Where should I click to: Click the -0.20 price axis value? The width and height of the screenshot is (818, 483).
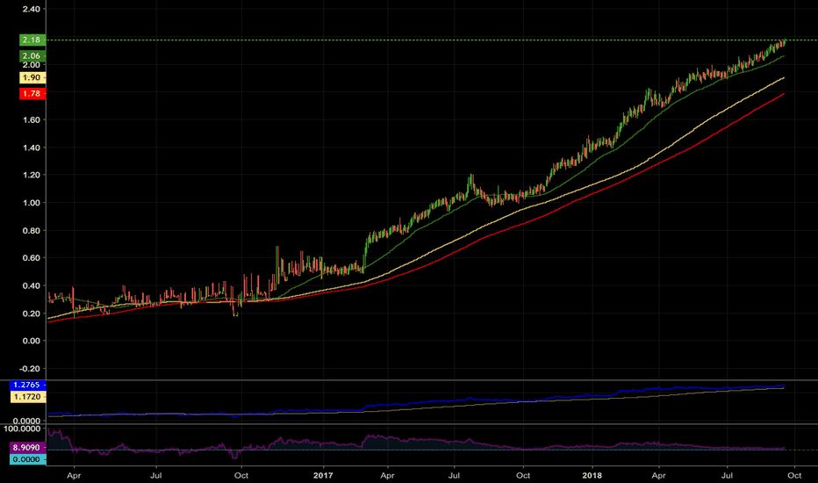coord(30,368)
